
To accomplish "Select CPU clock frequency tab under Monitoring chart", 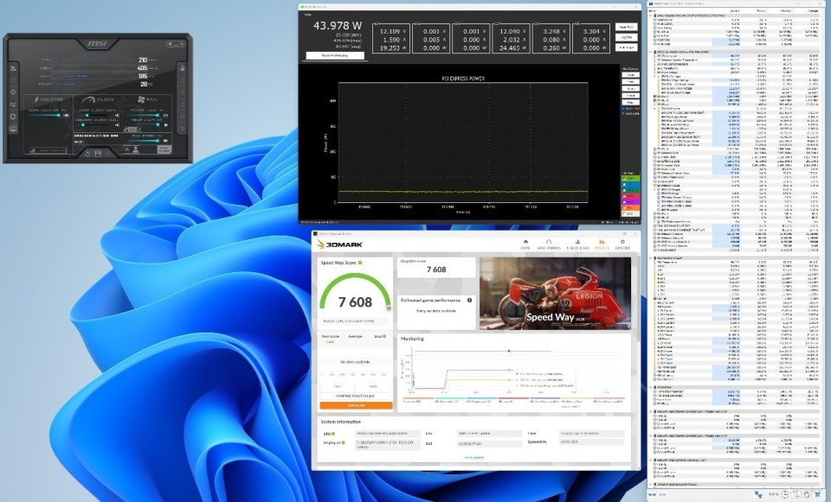I will (x=544, y=400).
